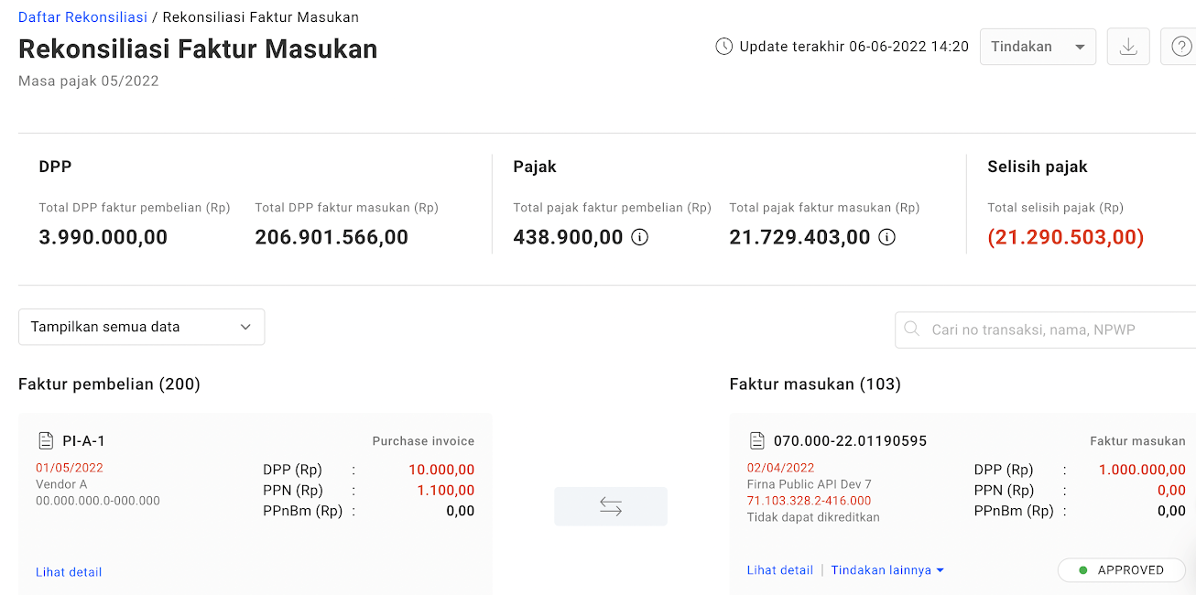The image size is (1196, 595).
Task: Open Tindakan lainnya dropdown menu
Action: tap(886, 570)
